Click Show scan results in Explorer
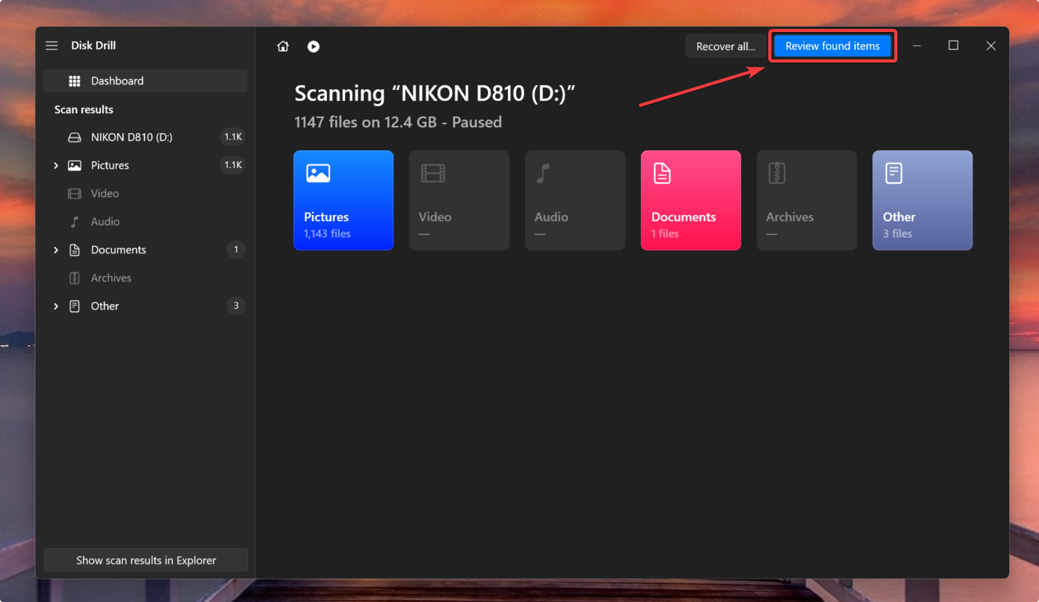 coord(146,560)
